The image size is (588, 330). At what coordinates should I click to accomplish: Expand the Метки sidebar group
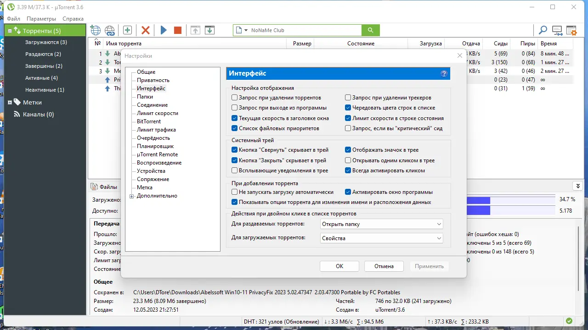point(10,102)
